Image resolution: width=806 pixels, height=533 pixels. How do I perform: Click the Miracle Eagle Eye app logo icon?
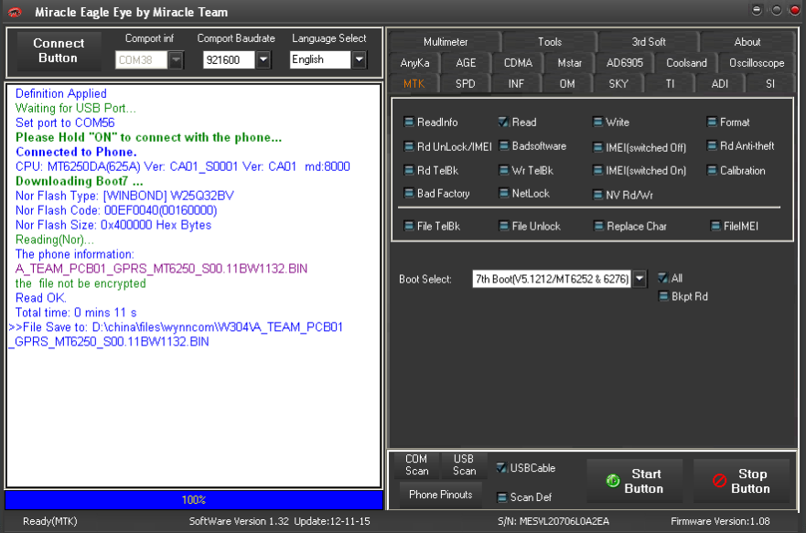pyautogui.click(x=15, y=12)
